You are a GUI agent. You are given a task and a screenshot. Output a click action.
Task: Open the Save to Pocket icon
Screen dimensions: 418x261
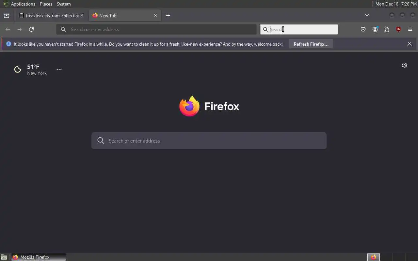pos(363,29)
